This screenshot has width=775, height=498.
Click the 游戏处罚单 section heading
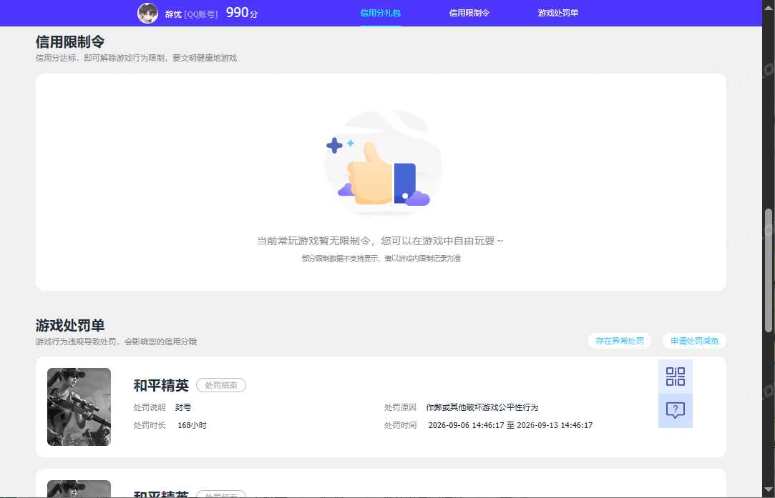click(69, 326)
